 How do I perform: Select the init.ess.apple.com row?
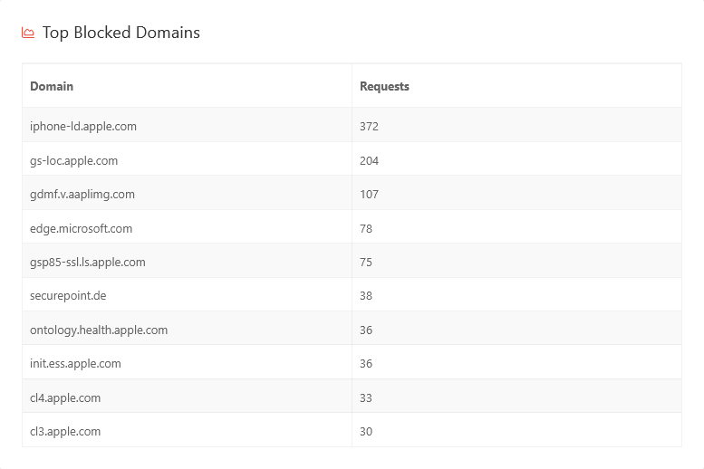tap(75, 364)
